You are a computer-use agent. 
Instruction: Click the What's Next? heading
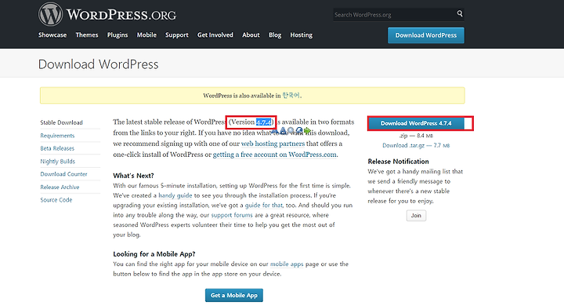click(x=133, y=176)
